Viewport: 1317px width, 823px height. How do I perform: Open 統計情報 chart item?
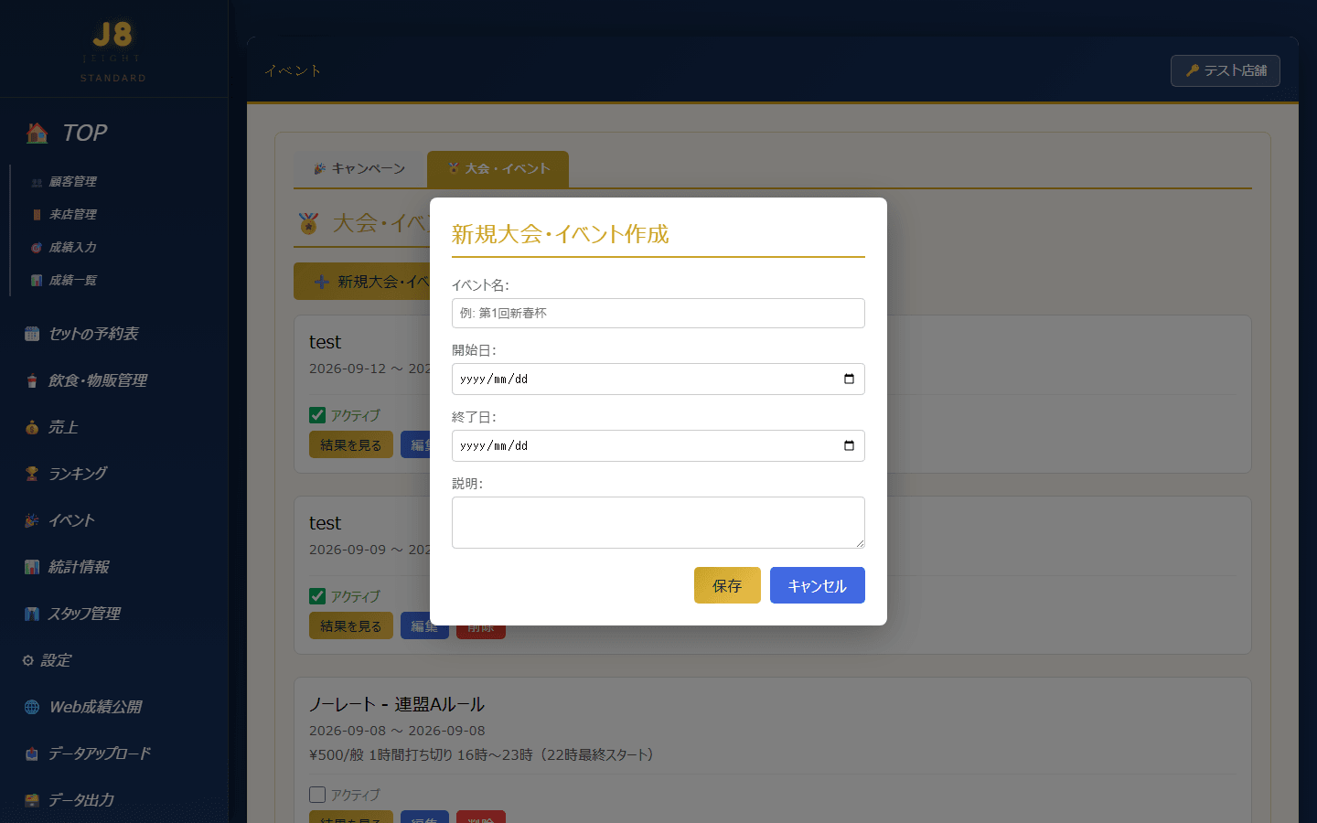coord(67,567)
